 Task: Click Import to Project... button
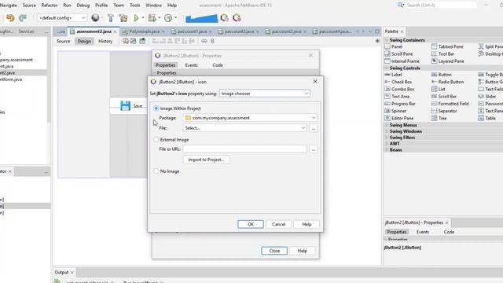pos(206,160)
